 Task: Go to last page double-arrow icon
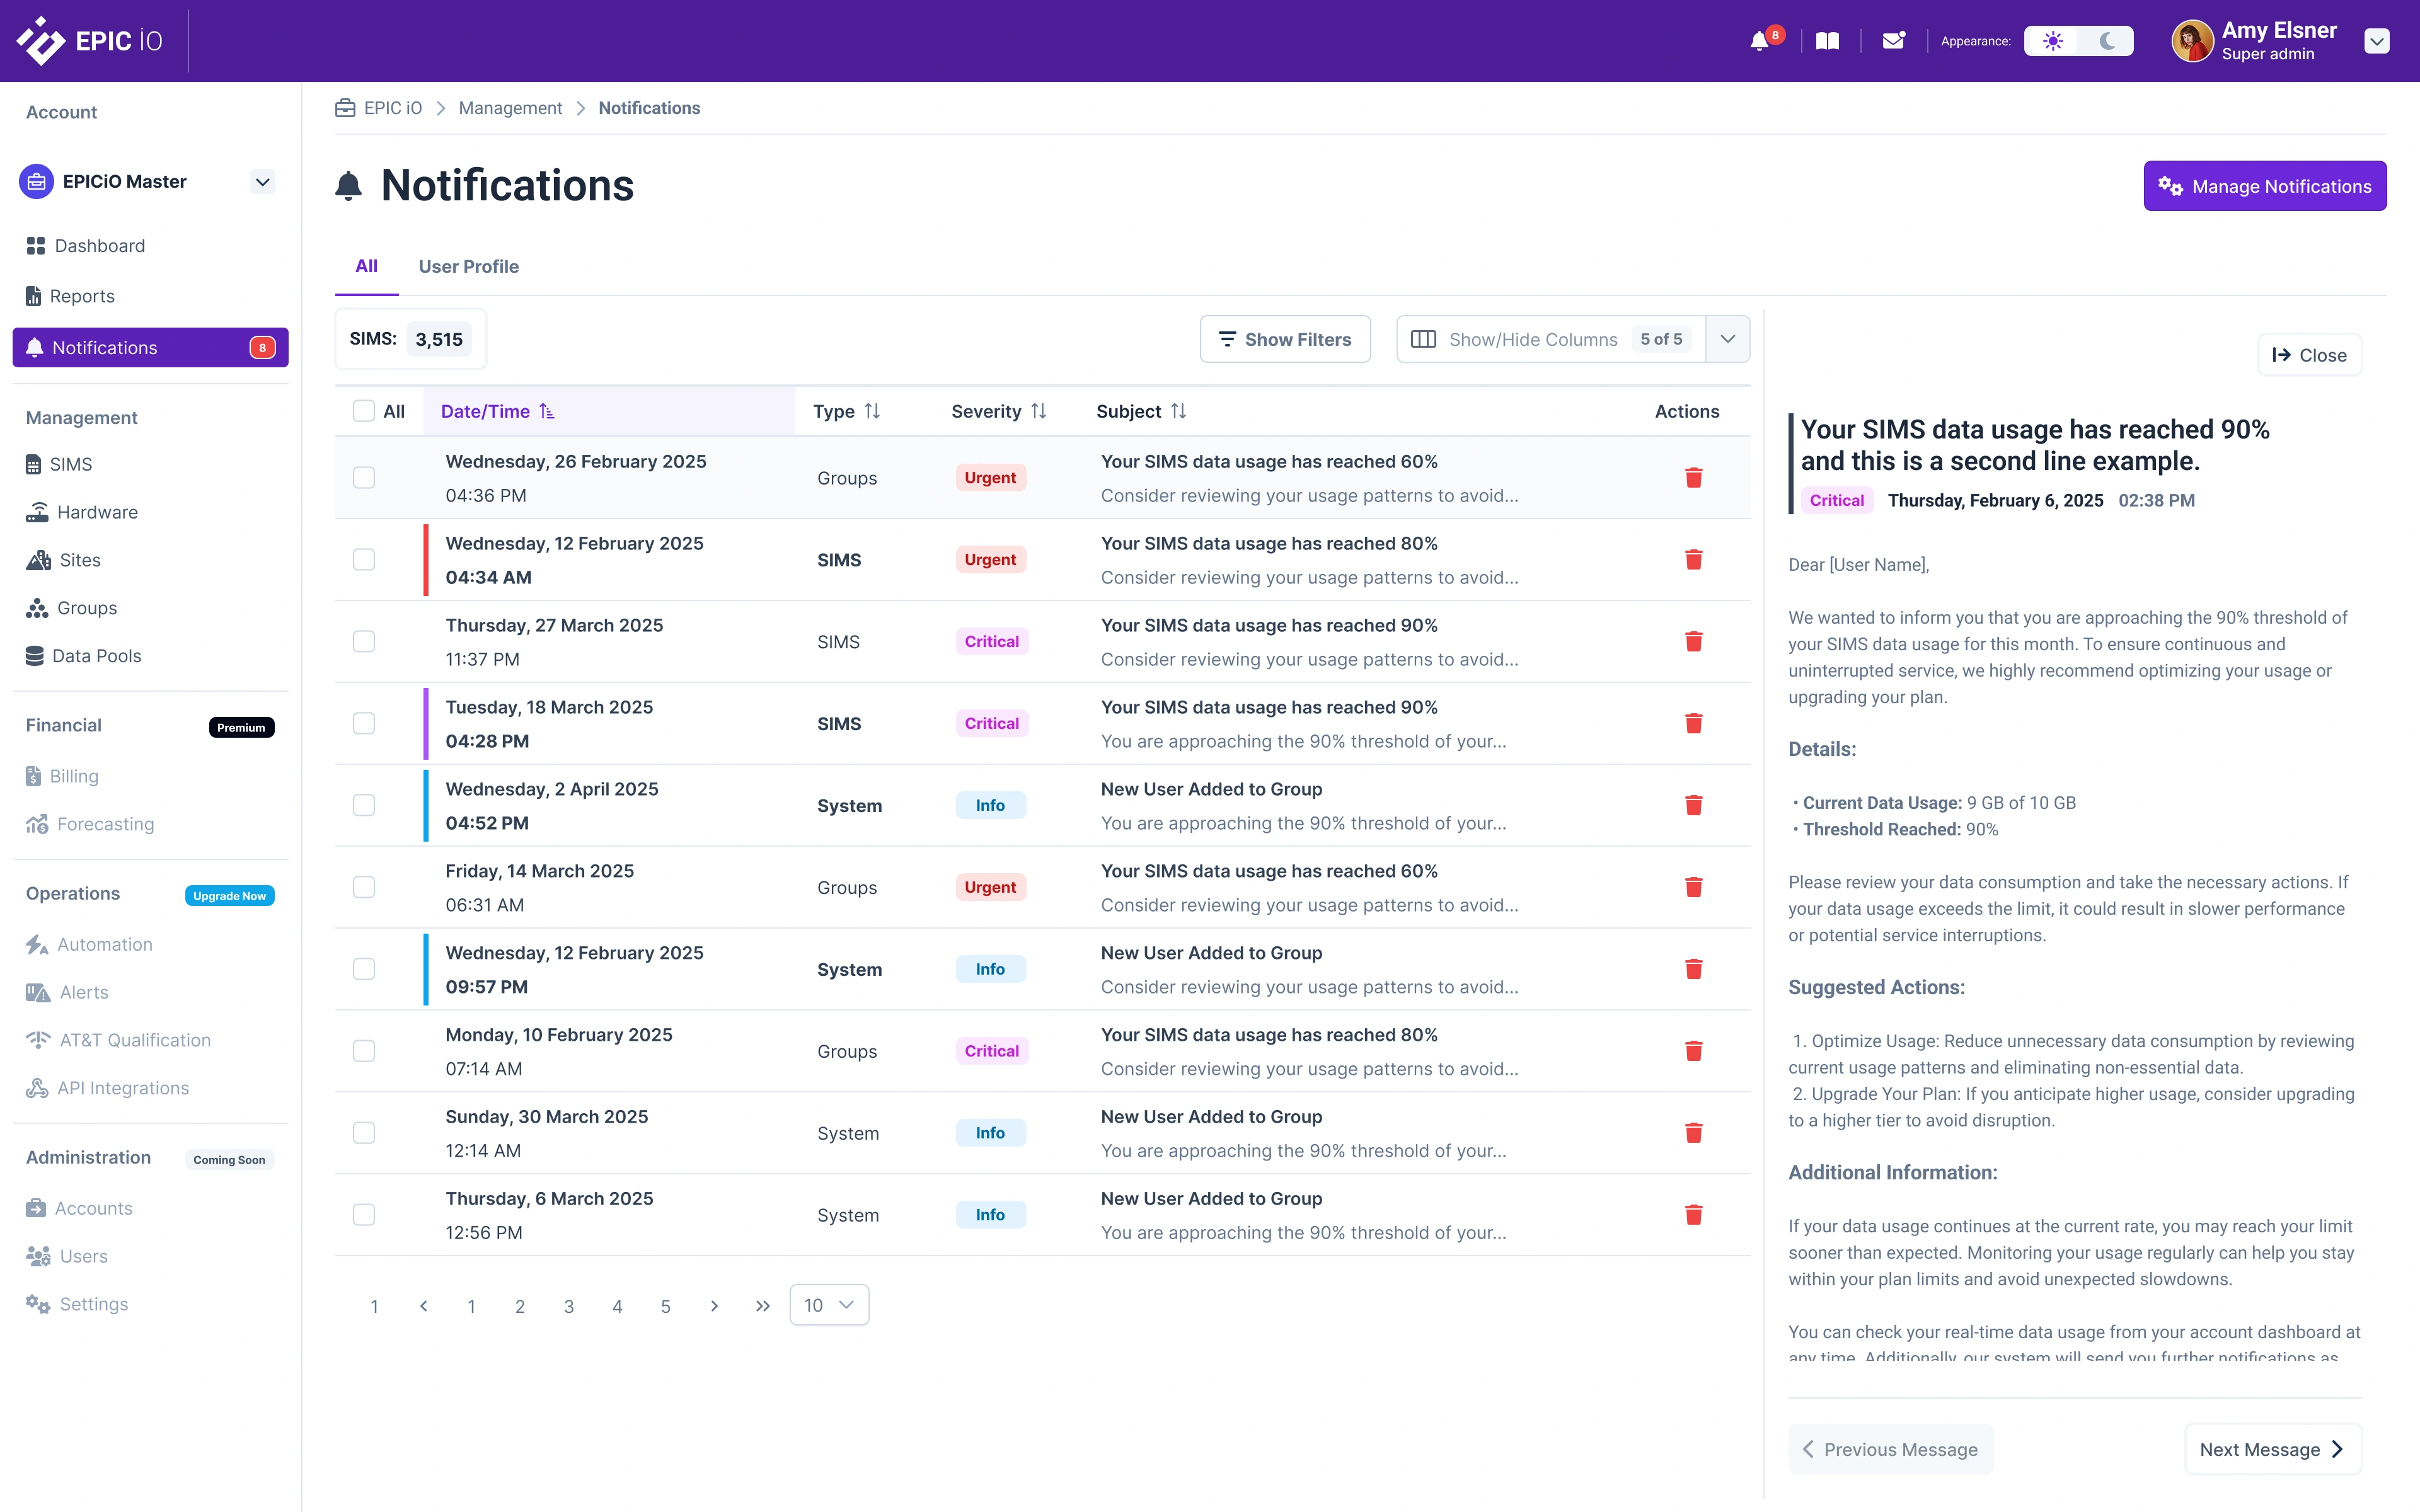(x=763, y=1306)
